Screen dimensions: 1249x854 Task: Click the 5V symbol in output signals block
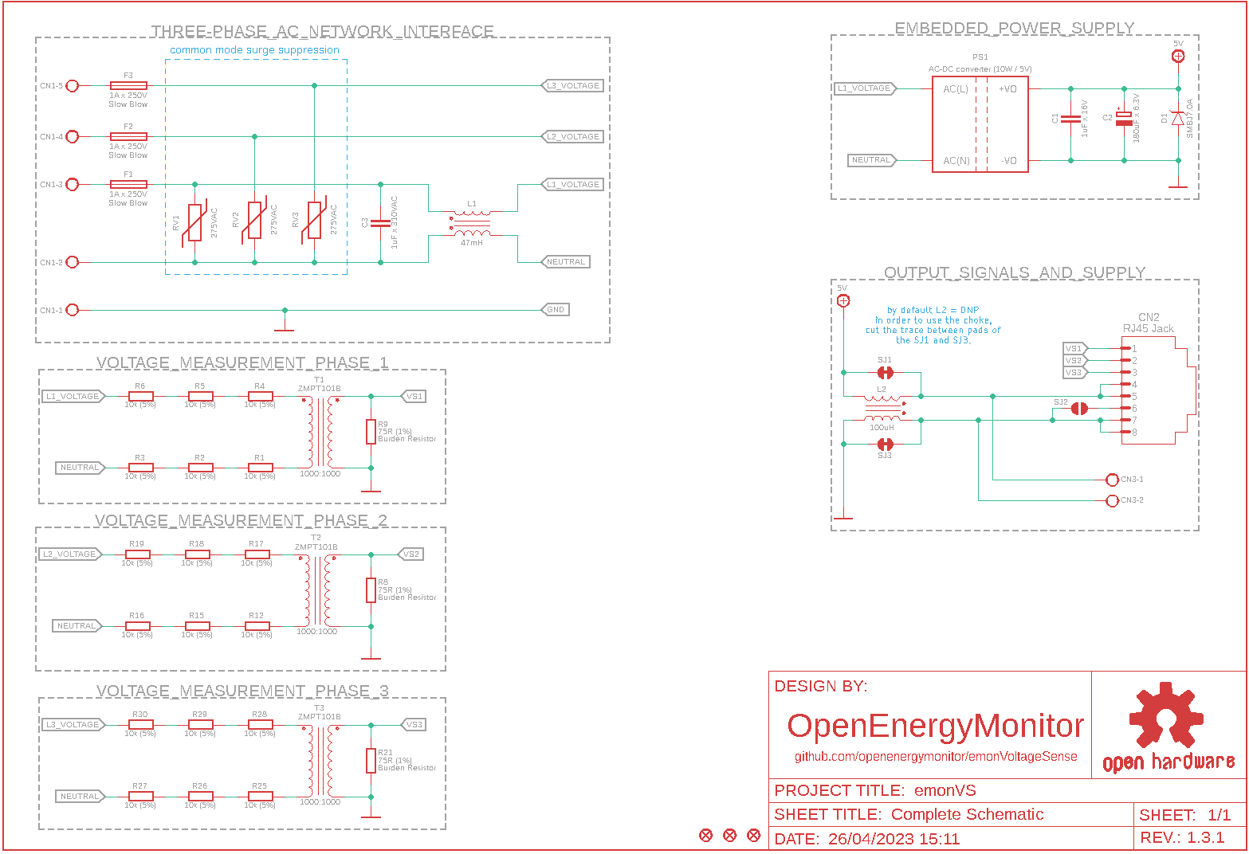(x=842, y=300)
